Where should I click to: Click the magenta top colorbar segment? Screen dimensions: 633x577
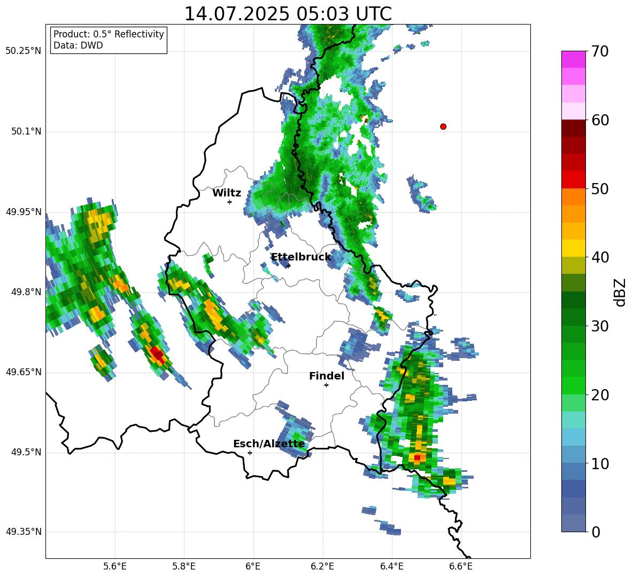[573, 59]
